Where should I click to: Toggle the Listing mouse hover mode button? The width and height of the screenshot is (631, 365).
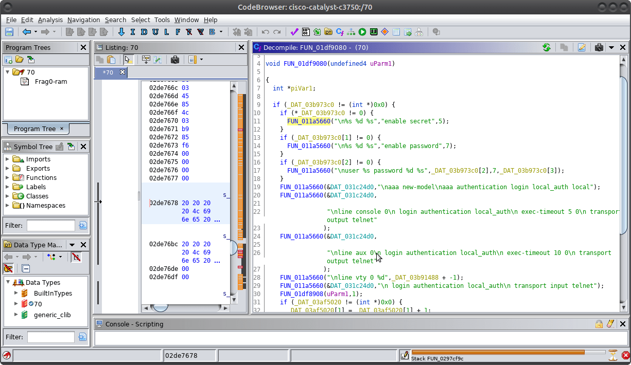click(x=128, y=60)
